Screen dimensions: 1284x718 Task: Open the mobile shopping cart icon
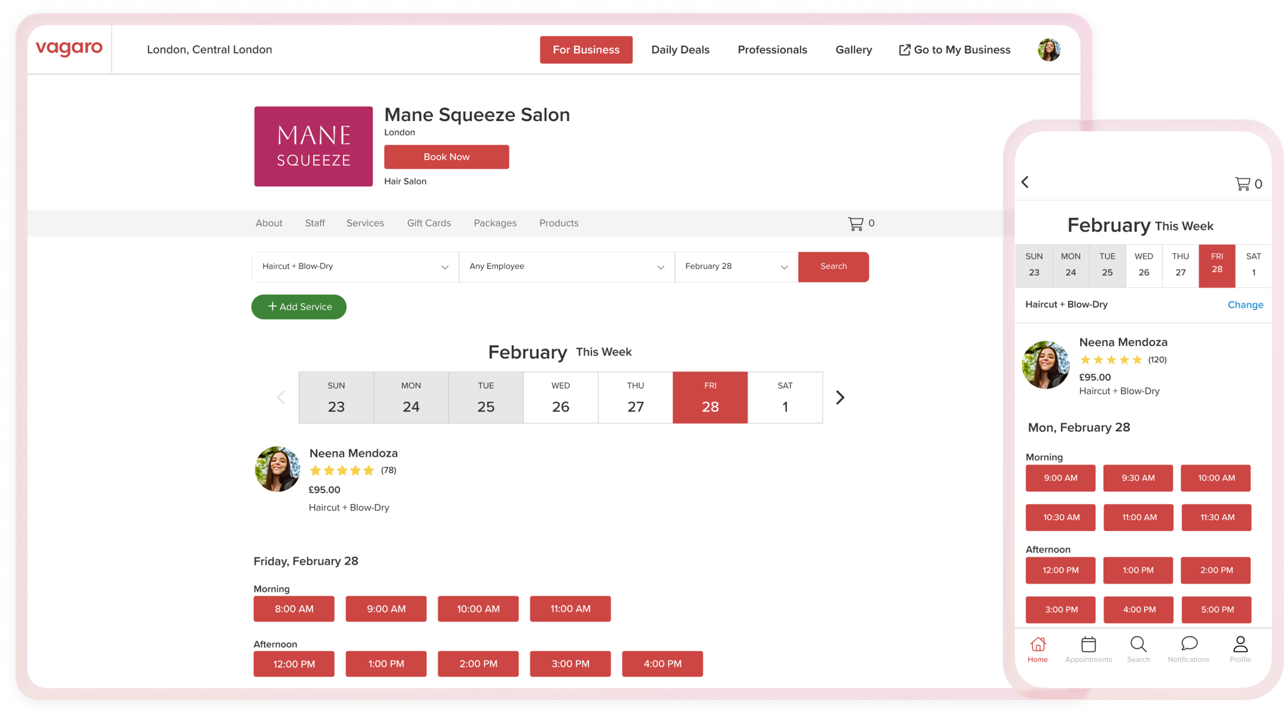click(1243, 184)
